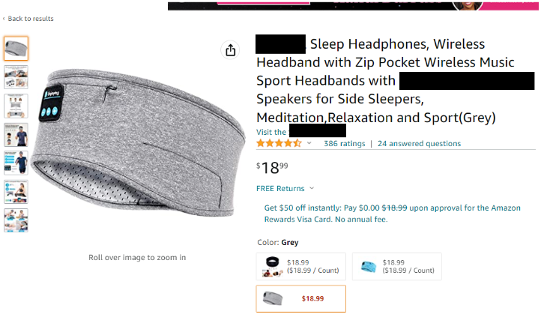Screen dimensions: 547x317
Task: Choose the black headband color option
Action: pyautogui.click(x=300, y=266)
